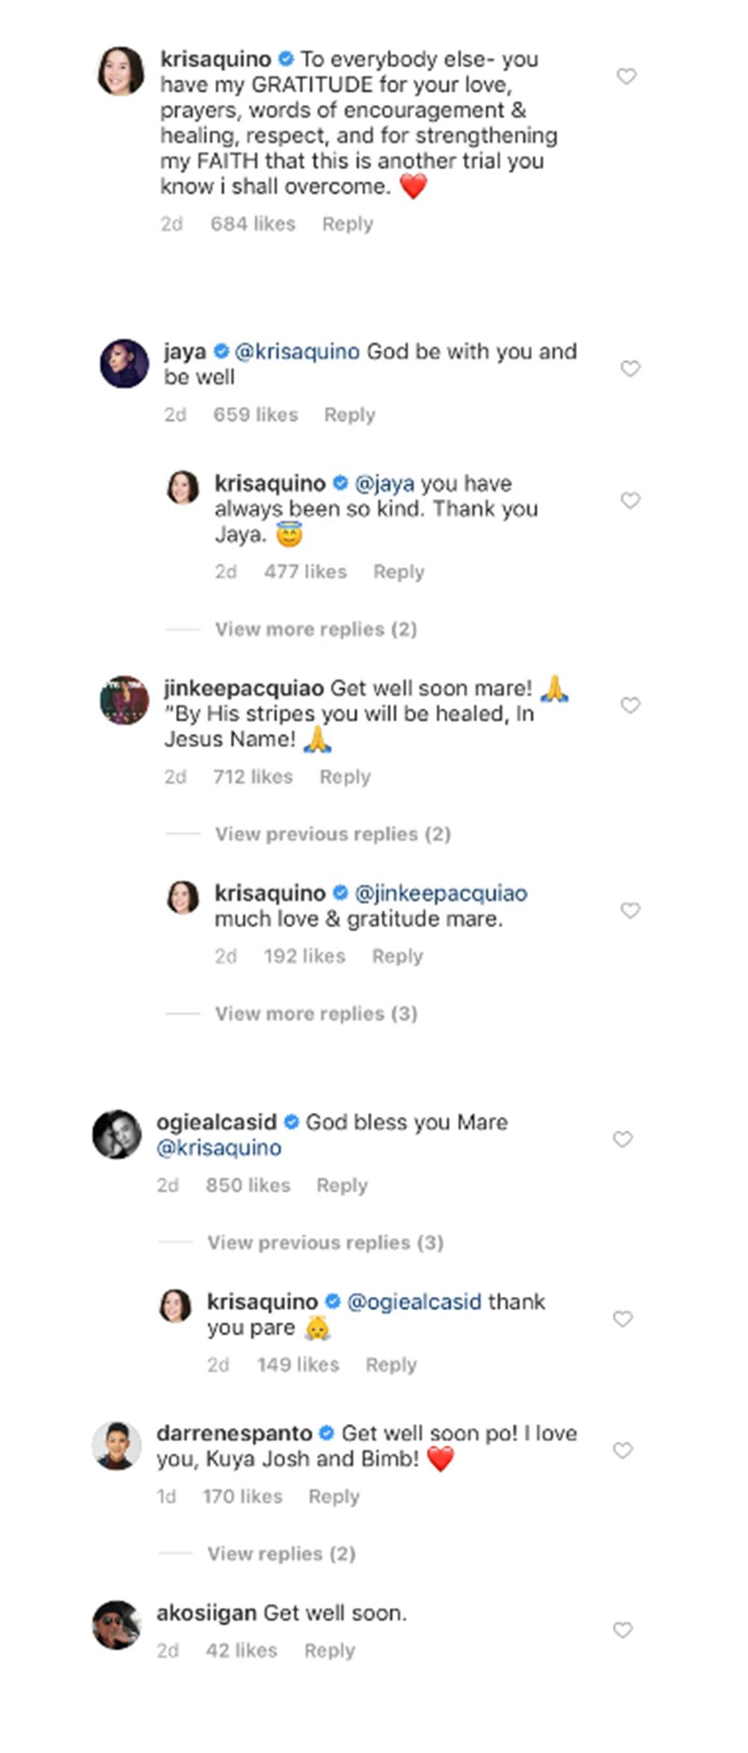Image resolution: width=748 pixels, height=1753 pixels.
Task: Reply to akosiigan's "Get well soon" comment
Action: click(x=329, y=1650)
